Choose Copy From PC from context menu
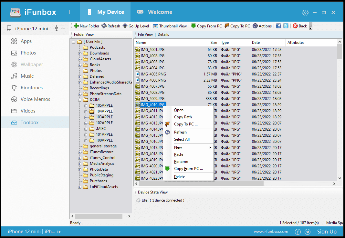This screenshot has height=238, width=345. pyautogui.click(x=188, y=169)
